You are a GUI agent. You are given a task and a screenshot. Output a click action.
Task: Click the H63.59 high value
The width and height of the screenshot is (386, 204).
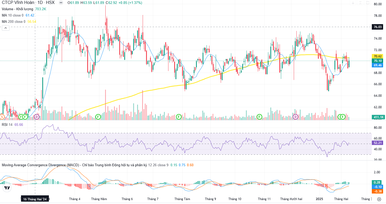[x=86, y=3]
